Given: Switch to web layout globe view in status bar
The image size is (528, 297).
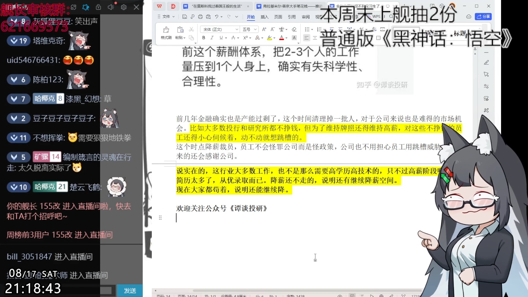Looking at the screenshot, I should (381, 296).
